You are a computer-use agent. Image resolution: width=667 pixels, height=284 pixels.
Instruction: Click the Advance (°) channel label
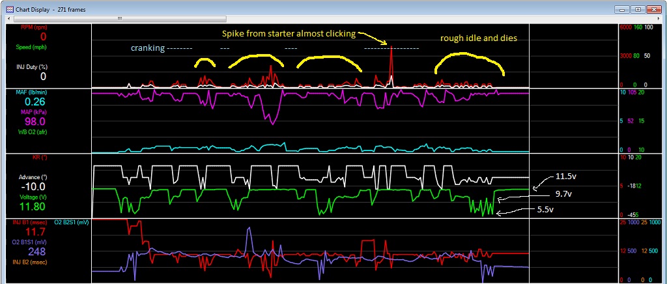[32, 177]
